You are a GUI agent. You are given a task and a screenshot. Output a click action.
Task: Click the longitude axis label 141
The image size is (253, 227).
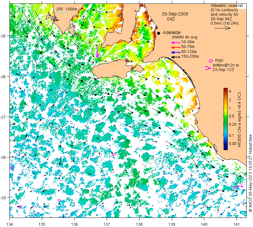pos(237,224)
